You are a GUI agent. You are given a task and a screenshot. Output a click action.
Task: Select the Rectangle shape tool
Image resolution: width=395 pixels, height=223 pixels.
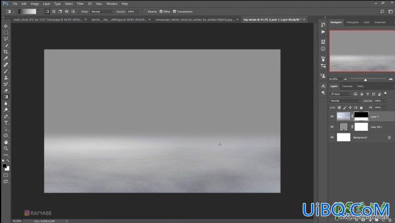[5, 136]
